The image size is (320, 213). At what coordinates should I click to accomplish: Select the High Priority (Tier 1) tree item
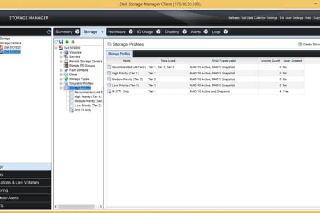click(x=88, y=97)
